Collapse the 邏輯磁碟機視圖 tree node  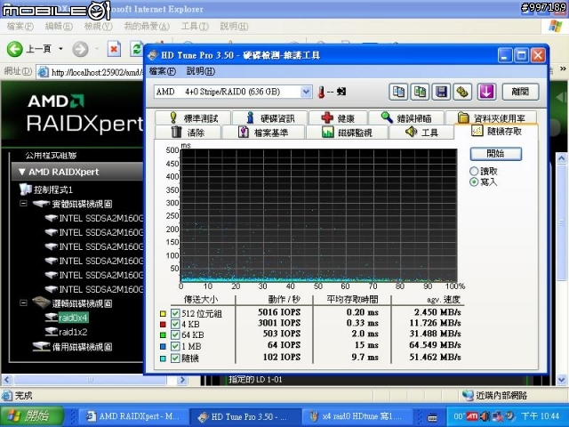point(23,302)
